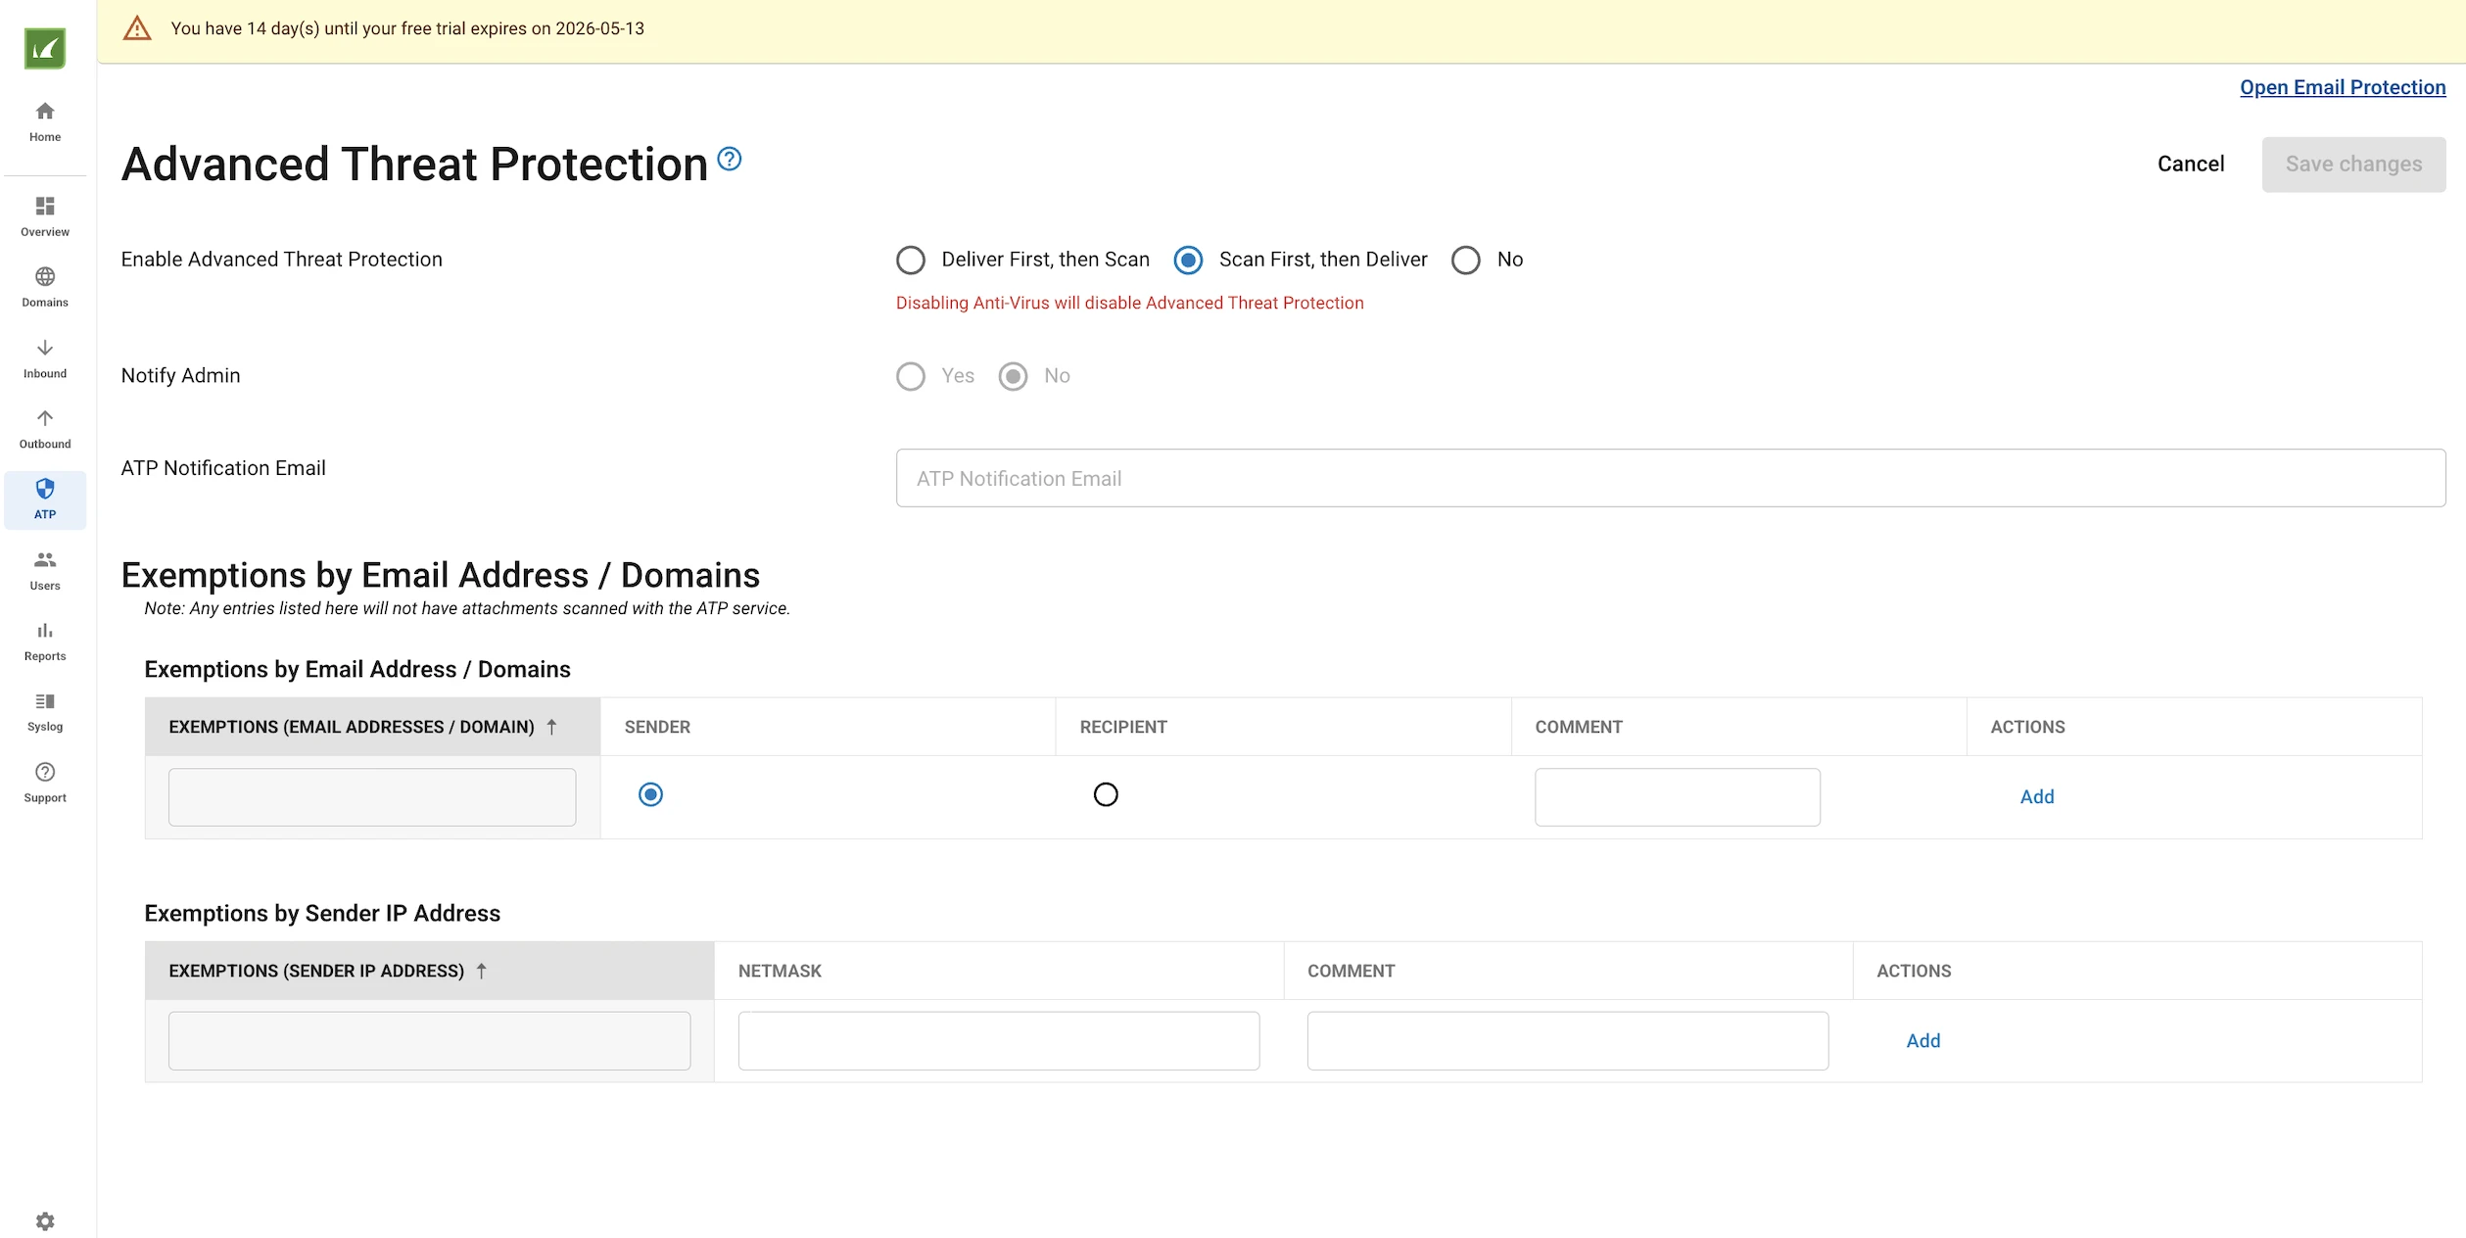Select No to disable Advanced Threat Protection
The height and width of the screenshot is (1238, 2466).
coord(1466,260)
